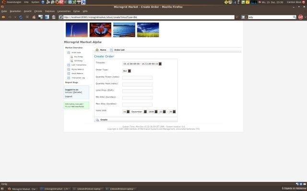The width and height of the screenshot is (307, 191).
Task: Click the Home icon in page navigation
Action: click(x=97, y=50)
